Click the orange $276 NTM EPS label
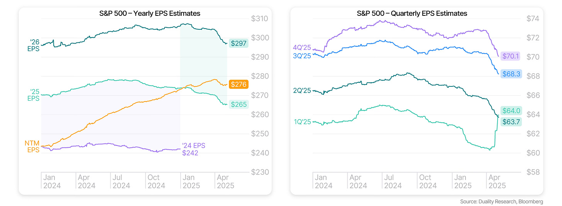The width and height of the screenshot is (562, 206). (x=239, y=84)
